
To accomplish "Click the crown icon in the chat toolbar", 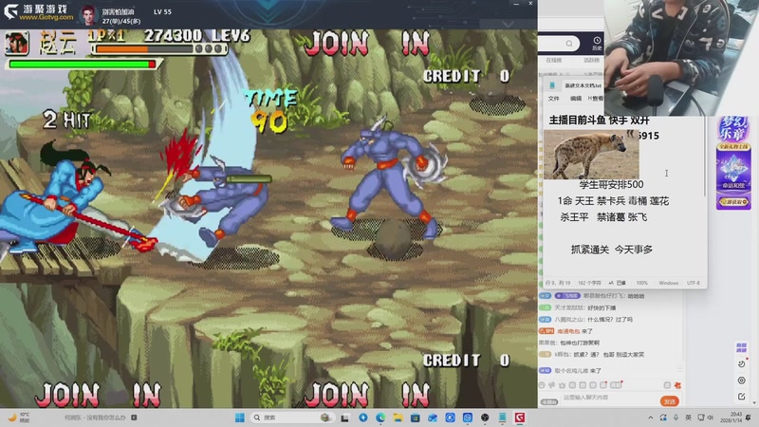I will coord(562,385).
